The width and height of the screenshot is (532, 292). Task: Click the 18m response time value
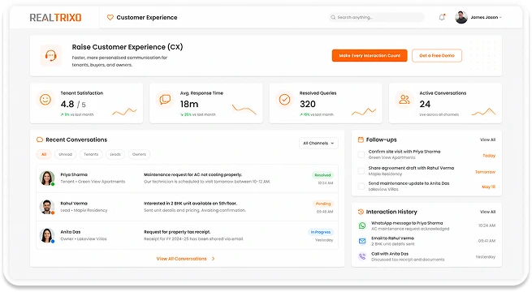[x=189, y=104]
